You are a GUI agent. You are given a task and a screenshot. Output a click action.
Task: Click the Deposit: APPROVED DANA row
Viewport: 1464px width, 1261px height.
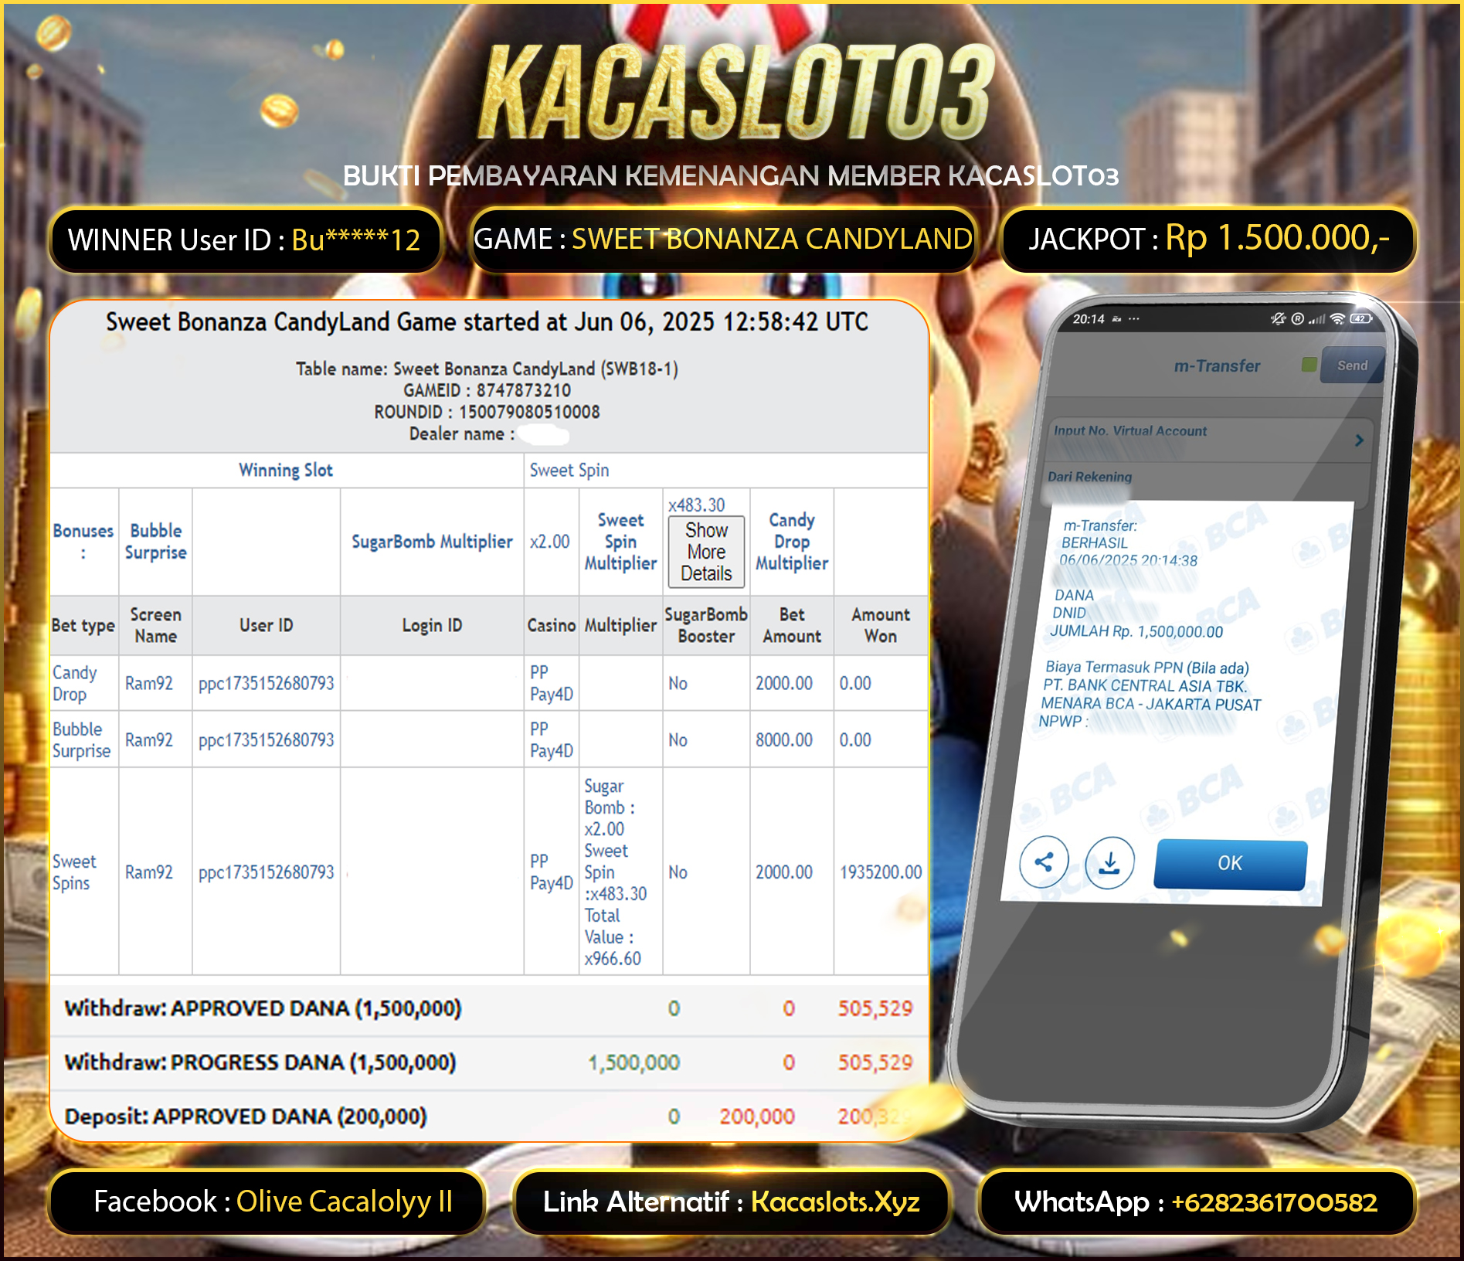pyautogui.click(x=488, y=1117)
